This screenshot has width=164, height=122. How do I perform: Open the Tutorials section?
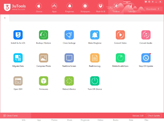click(131, 7)
